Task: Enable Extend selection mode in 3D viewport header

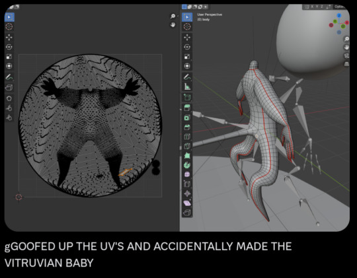Action: pos(190,7)
